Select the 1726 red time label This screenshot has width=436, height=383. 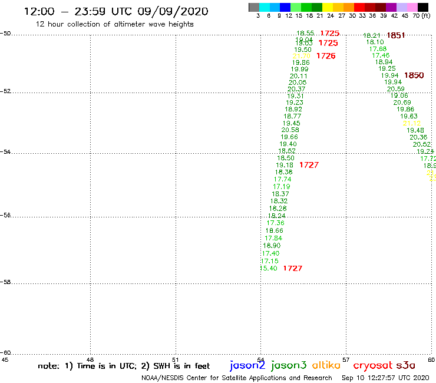tap(326, 56)
